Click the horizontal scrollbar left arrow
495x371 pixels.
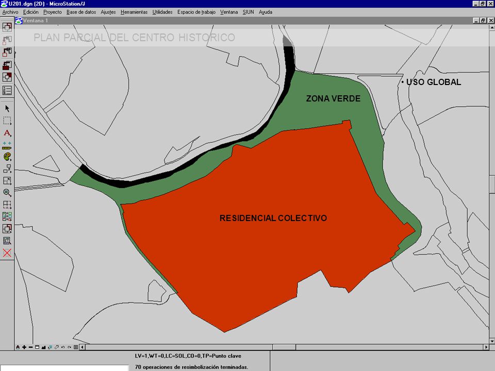(x=82, y=347)
